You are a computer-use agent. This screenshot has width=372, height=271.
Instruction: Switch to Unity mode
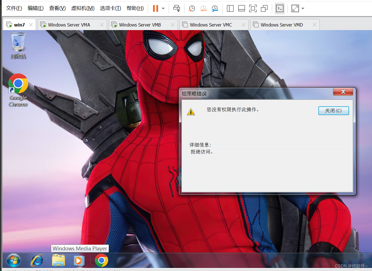(264, 9)
